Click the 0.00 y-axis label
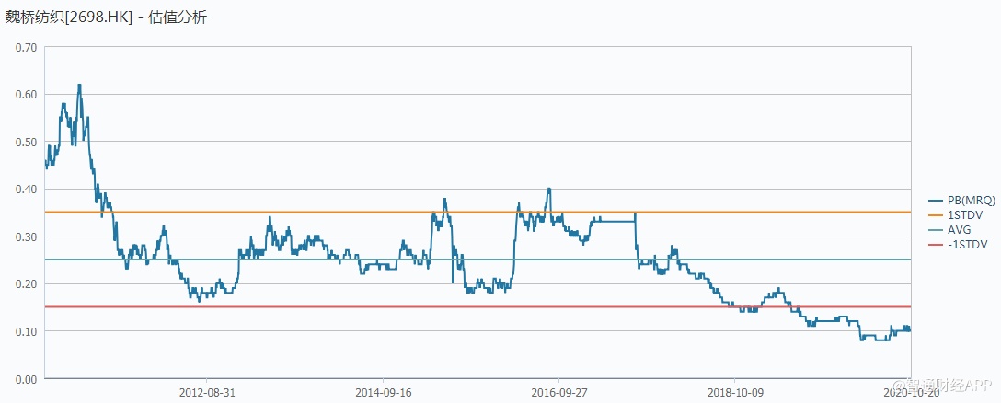 tap(26, 378)
